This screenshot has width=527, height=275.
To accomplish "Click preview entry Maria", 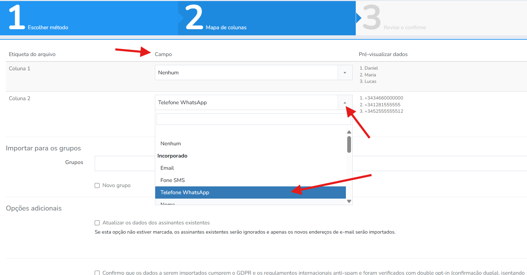I will coord(370,75).
